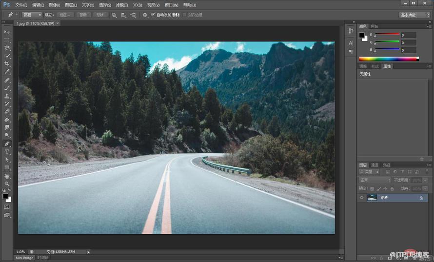The height and width of the screenshot is (262, 434).
Task: Open the History panel icon
Action: coord(351,31)
